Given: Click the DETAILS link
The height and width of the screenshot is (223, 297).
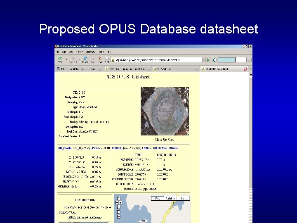Looking at the screenshot, I should [174, 148].
